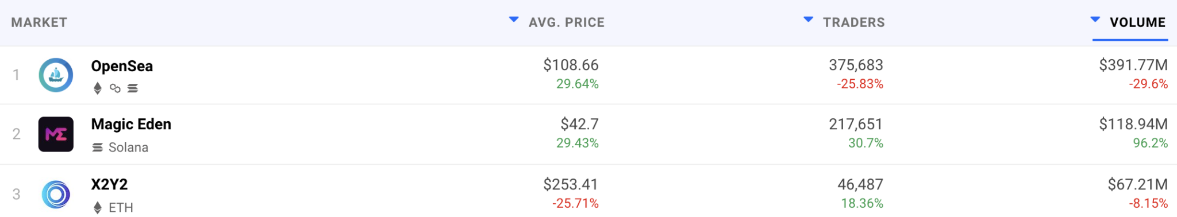Click the Solana icon under OpenSea
Screen dimensions: 1177x217
pos(133,88)
